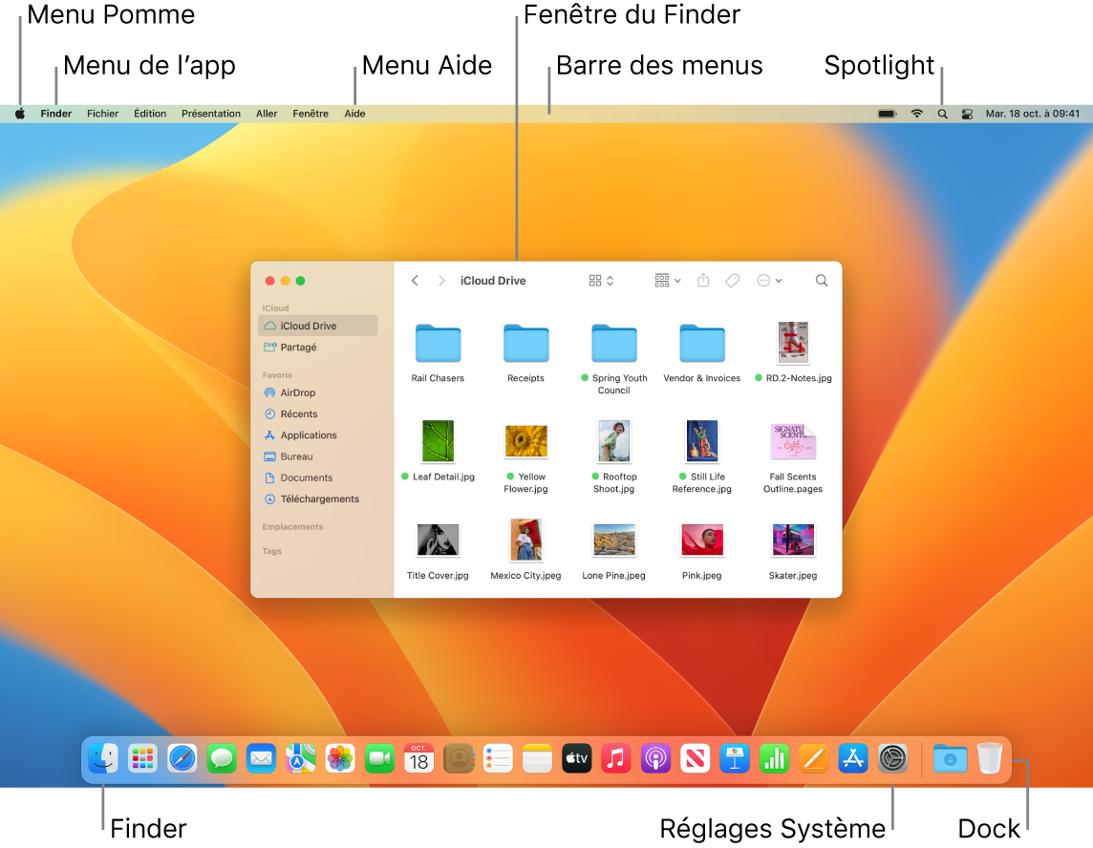The height and width of the screenshot is (848, 1093).
Task: Open Réglages Système from the Dock
Action: coord(892,758)
